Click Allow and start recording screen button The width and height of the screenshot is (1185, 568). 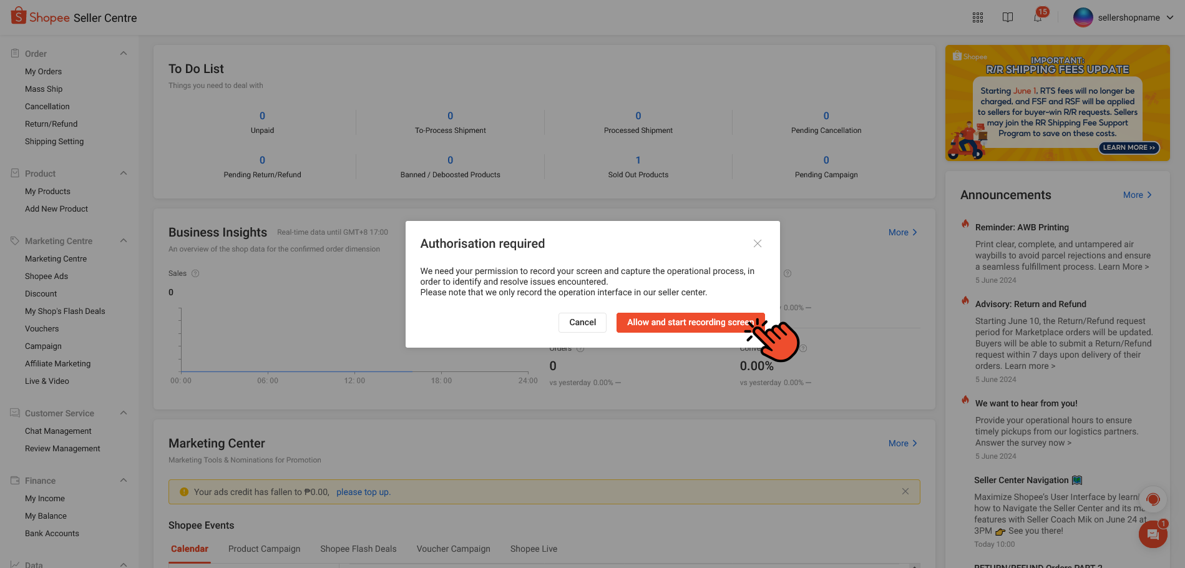click(x=690, y=322)
